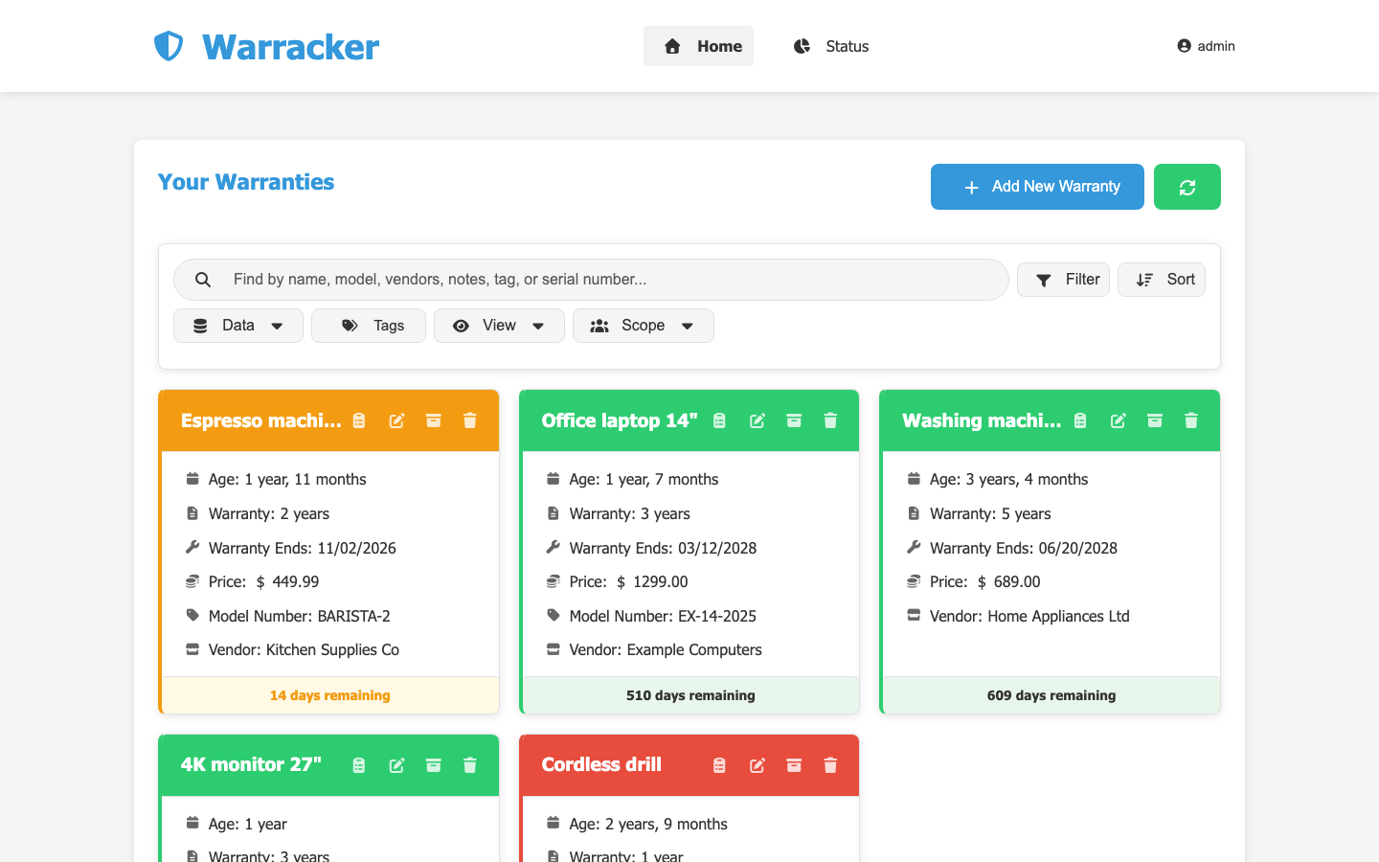
Task: Click "Vendor: Home Appliances Ltd" text
Action: tap(1029, 616)
